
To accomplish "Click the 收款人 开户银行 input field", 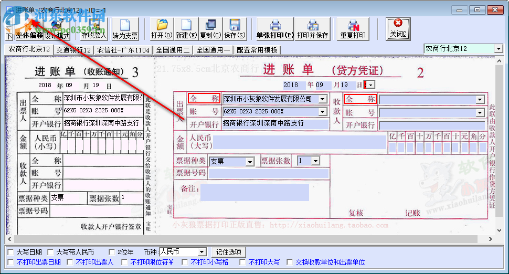I will click(x=432, y=125).
